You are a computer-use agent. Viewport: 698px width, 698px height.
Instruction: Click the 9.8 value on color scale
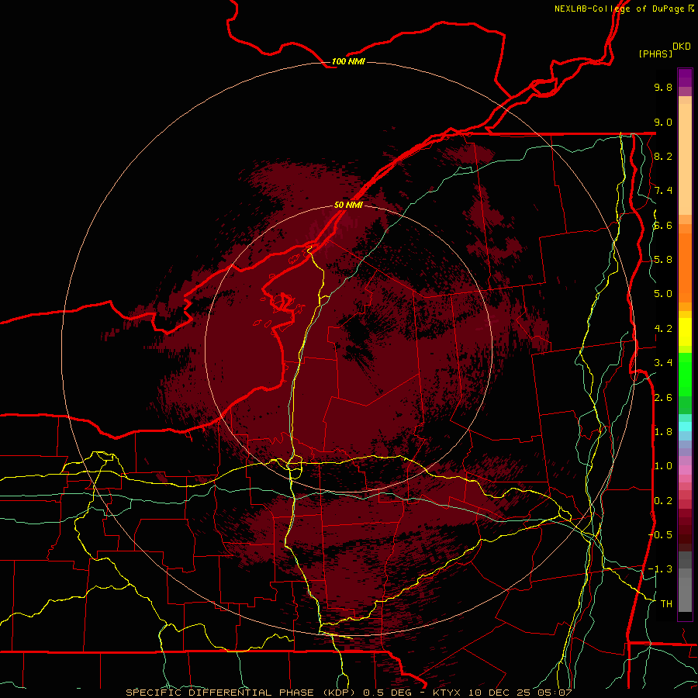pyautogui.click(x=663, y=87)
